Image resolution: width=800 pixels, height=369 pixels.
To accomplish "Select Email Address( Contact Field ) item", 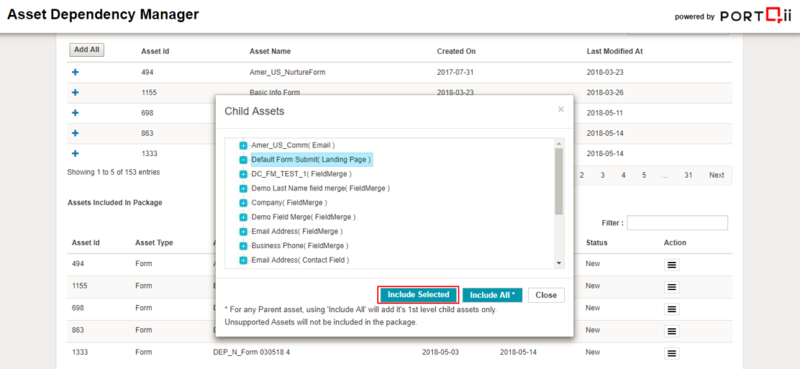I will tap(300, 260).
